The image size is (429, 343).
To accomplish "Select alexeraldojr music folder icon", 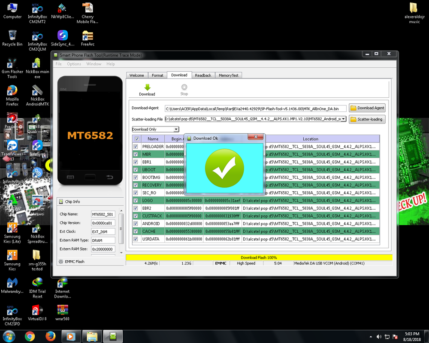I will (x=414, y=13).
